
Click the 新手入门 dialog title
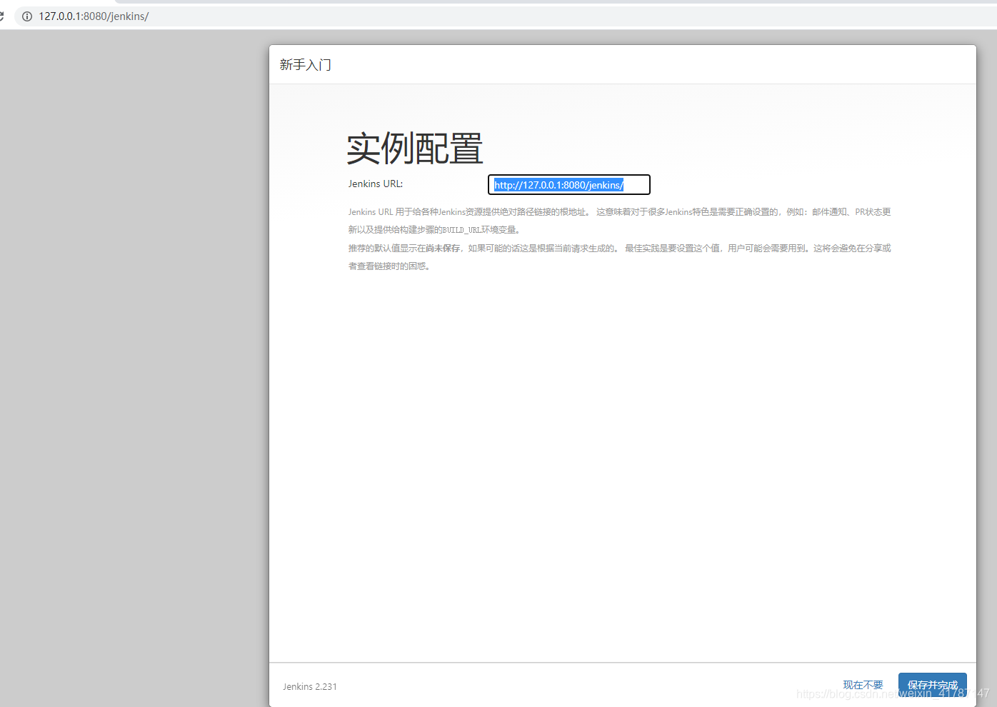click(x=306, y=65)
